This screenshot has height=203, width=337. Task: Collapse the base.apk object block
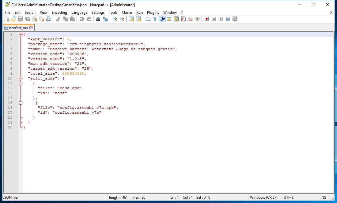tap(20, 83)
